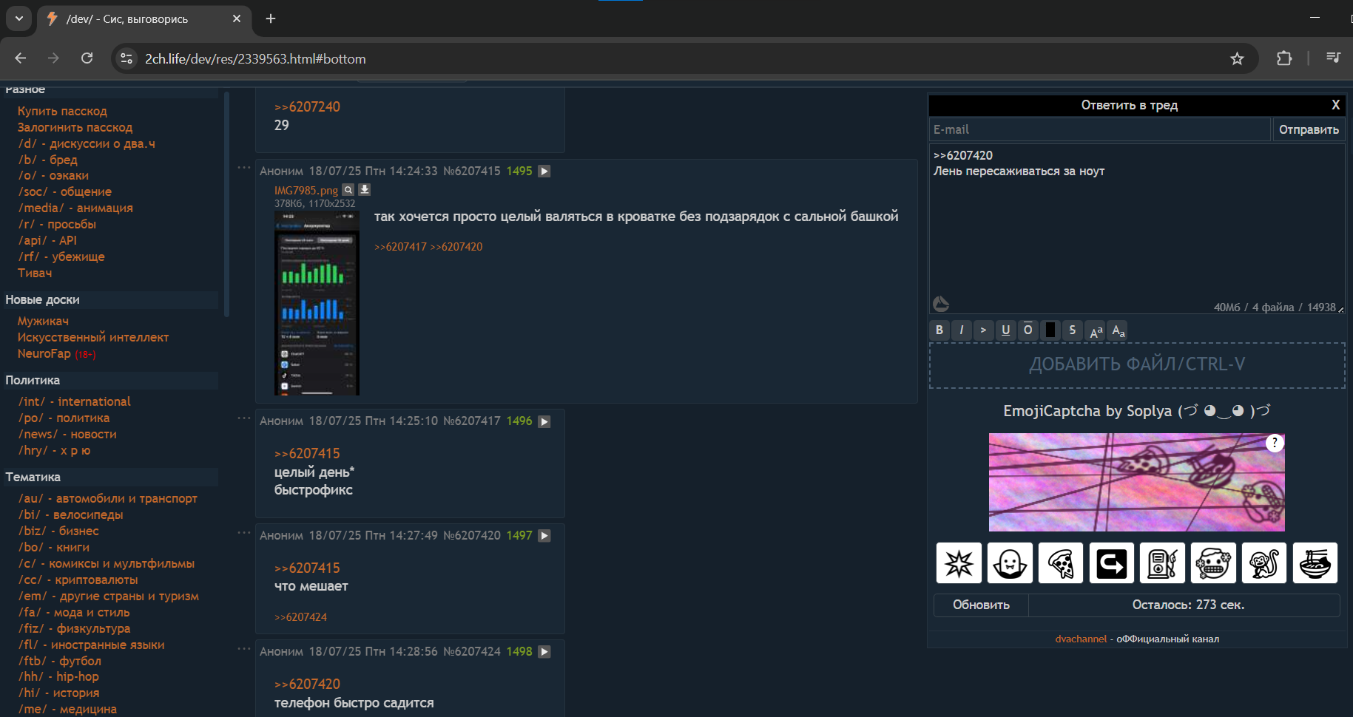Select the pizza slice captcha emoji

coord(1061,563)
